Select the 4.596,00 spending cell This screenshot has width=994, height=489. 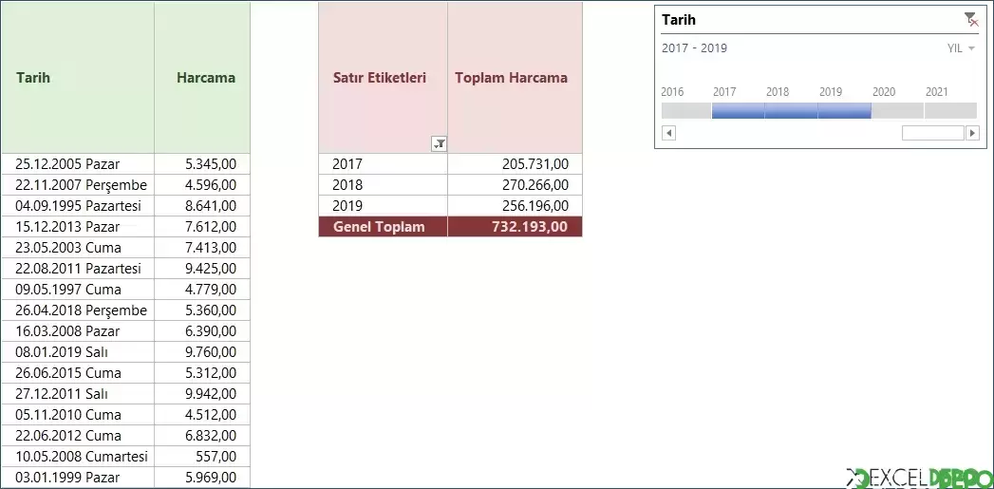(x=202, y=185)
